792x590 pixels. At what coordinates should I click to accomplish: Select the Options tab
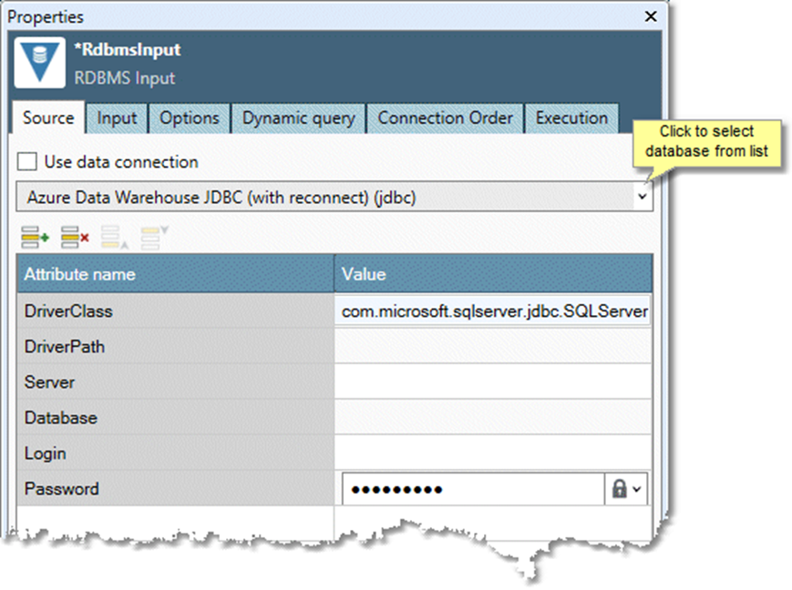tap(190, 118)
